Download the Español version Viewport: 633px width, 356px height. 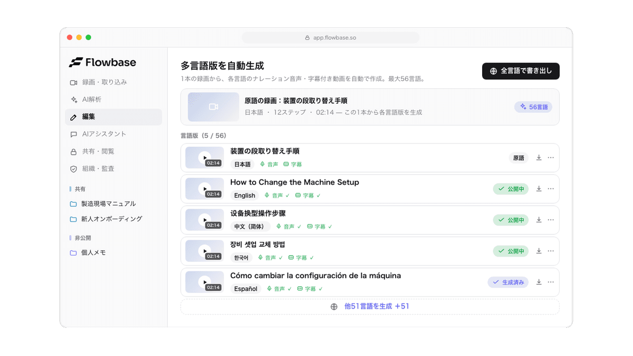(x=539, y=282)
